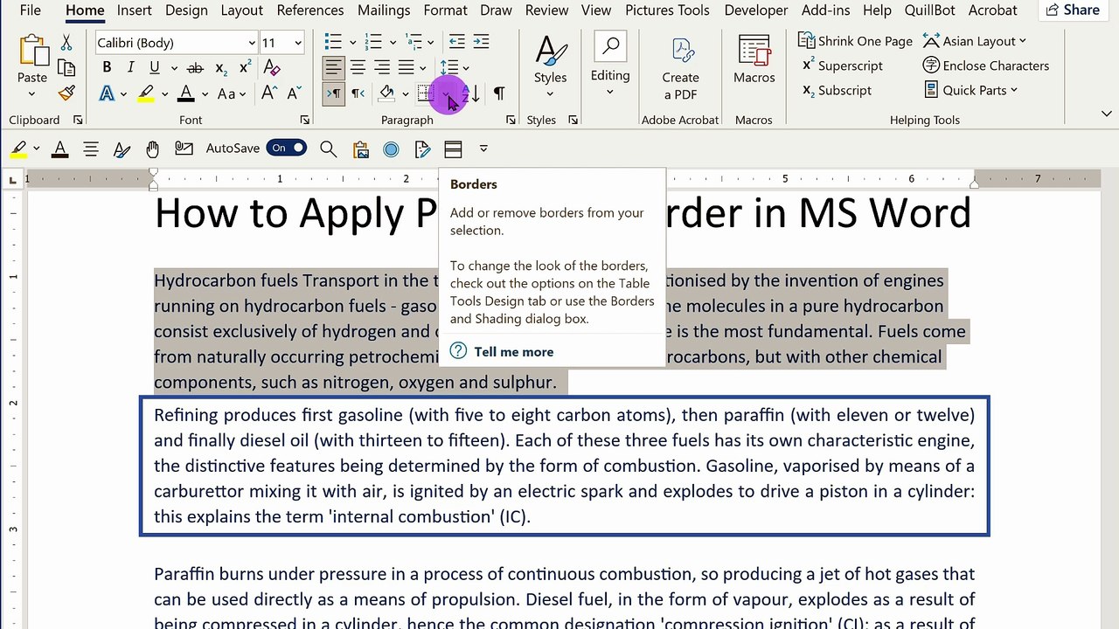Image resolution: width=1119 pixels, height=629 pixels.
Task: Open Clipboard pane launcher
Action: [78, 120]
